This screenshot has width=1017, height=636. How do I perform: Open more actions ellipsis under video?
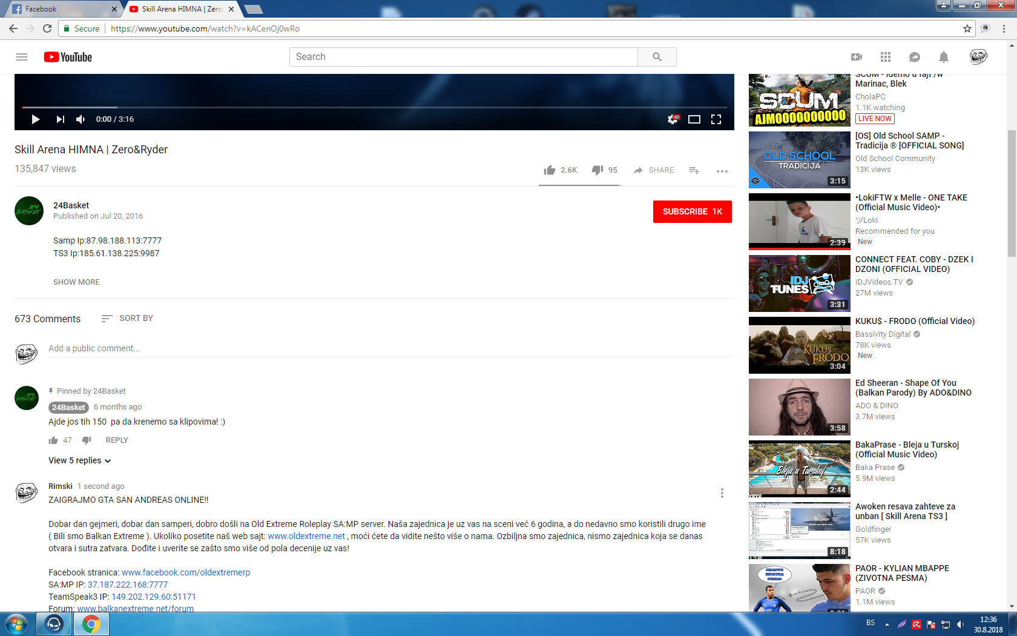click(722, 171)
